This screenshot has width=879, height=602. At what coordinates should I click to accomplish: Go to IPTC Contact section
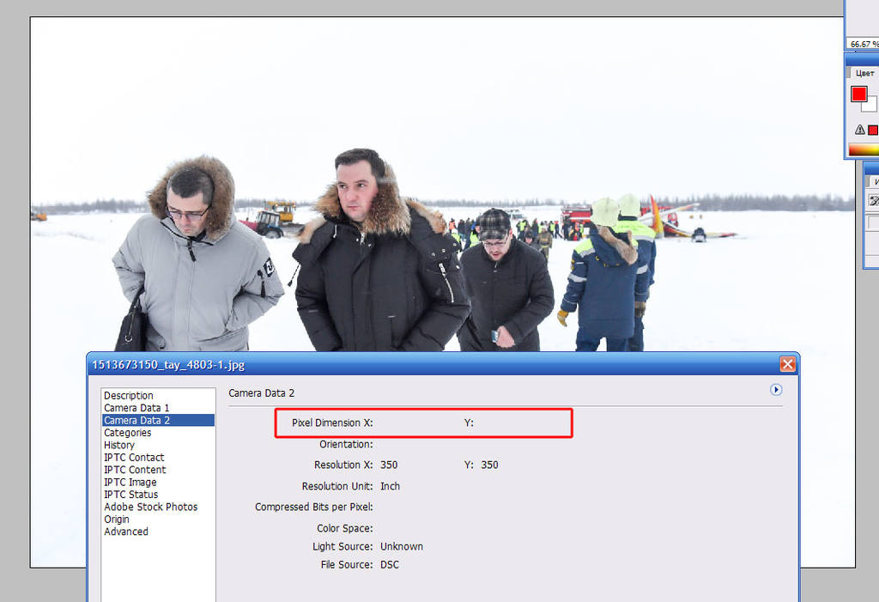click(134, 457)
